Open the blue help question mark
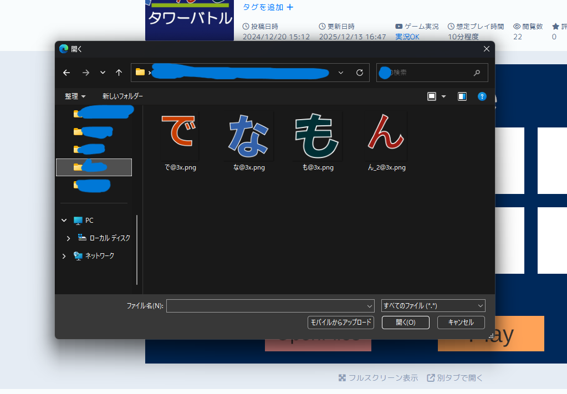Image resolution: width=567 pixels, height=394 pixels. click(482, 96)
